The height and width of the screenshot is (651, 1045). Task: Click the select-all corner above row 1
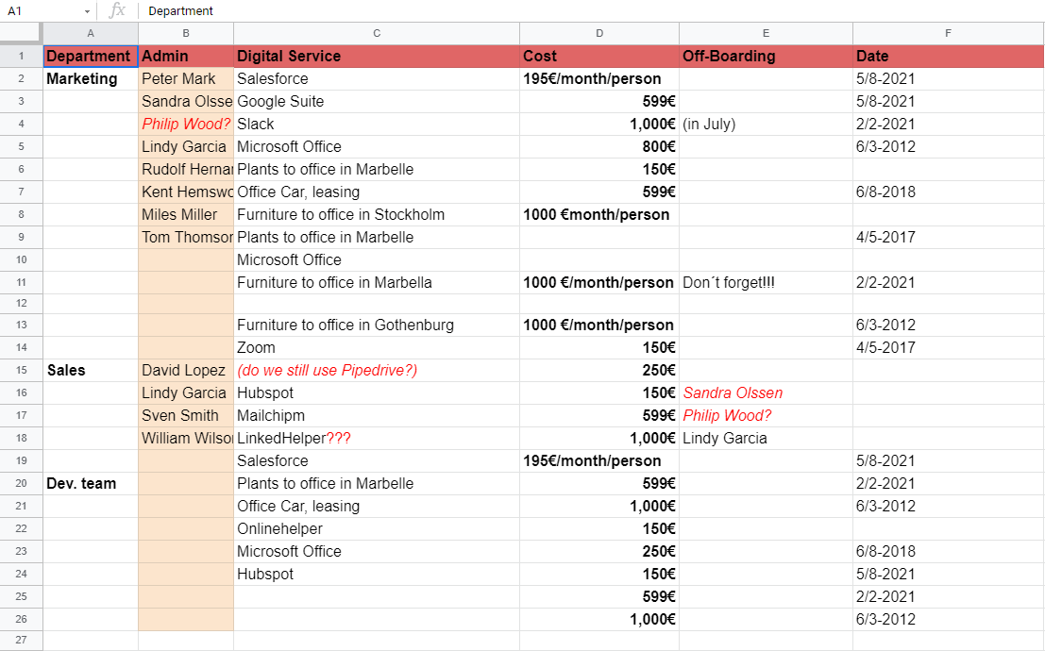[22, 33]
